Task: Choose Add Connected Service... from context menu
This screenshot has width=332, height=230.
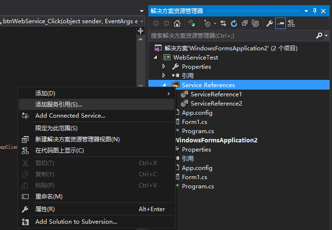Action: pos(97,116)
